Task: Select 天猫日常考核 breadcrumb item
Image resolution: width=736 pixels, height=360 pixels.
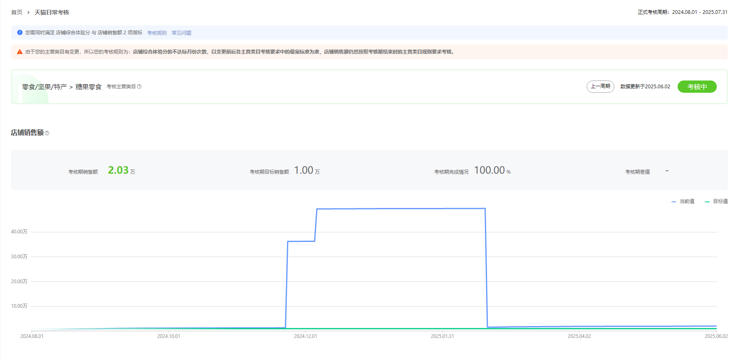Action: [x=52, y=13]
